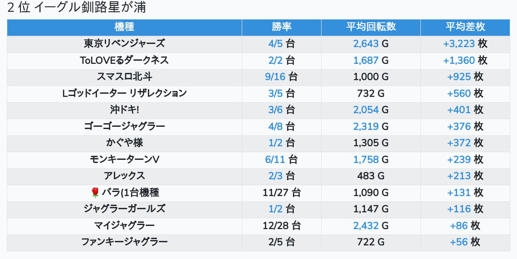Select the 平均差枚 column header
Viewport: 517px width, 259px height.
click(465, 27)
